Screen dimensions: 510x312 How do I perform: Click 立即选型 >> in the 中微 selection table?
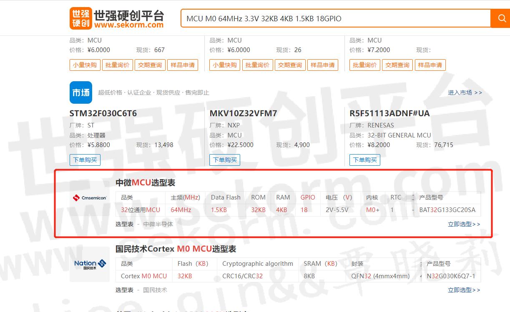(464, 224)
